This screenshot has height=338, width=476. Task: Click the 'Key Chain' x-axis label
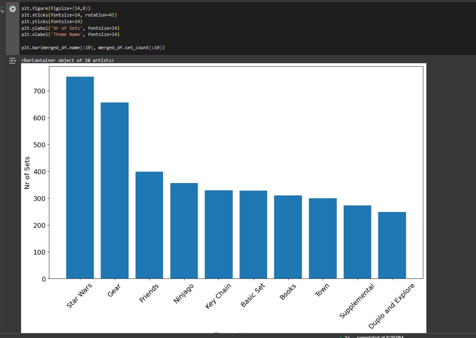click(x=218, y=296)
